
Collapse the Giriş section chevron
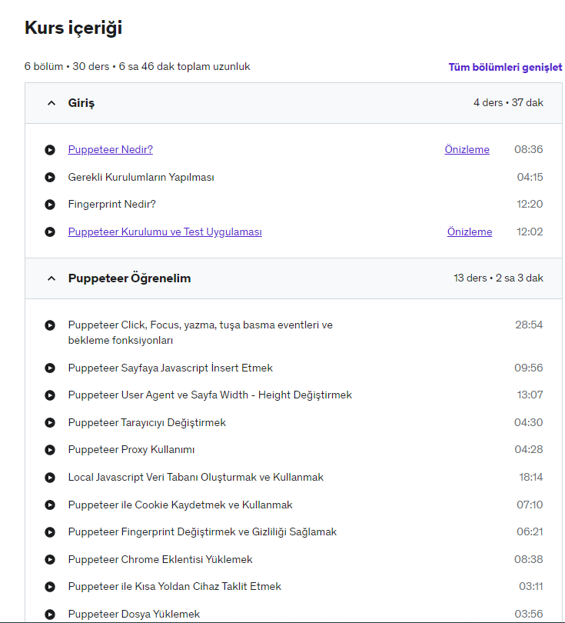click(x=52, y=103)
